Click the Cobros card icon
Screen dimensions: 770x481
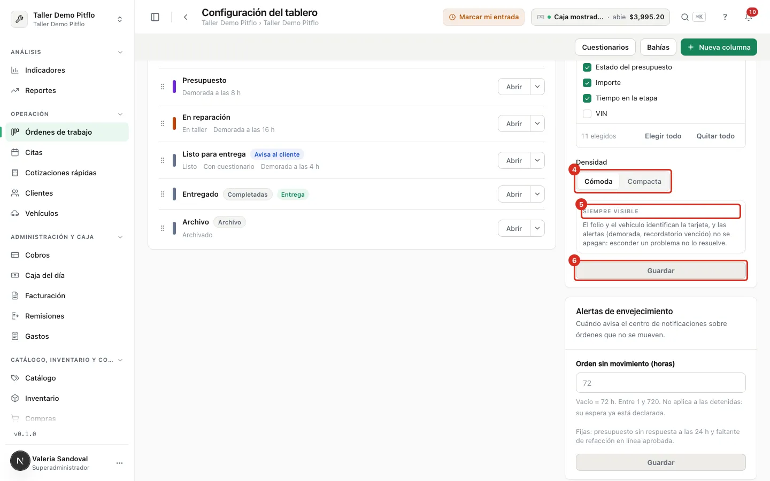pyautogui.click(x=15, y=255)
